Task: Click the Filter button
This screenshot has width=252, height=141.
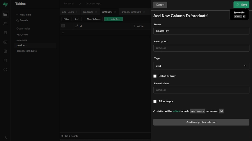Action: 66,19
